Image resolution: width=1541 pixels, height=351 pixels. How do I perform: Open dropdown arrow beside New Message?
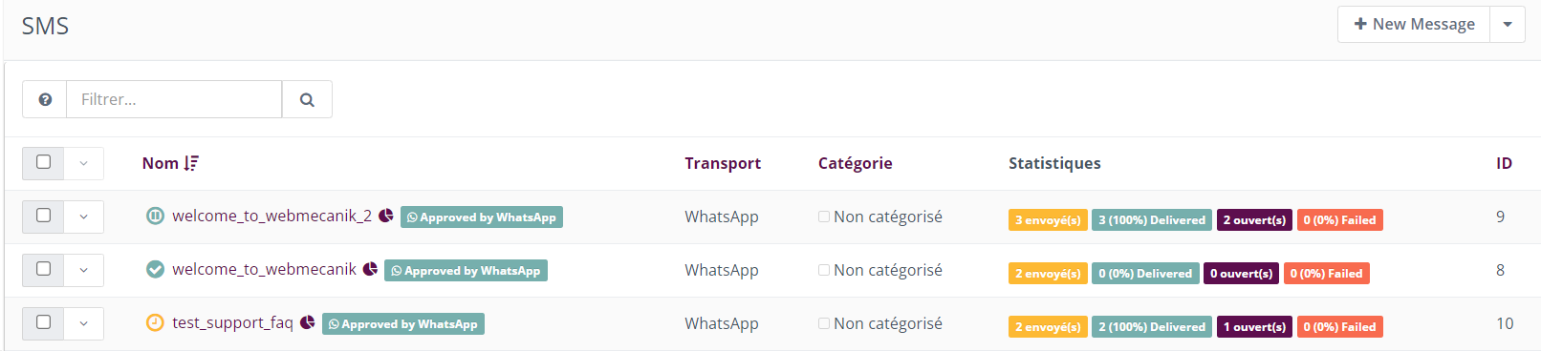(1508, 25)
